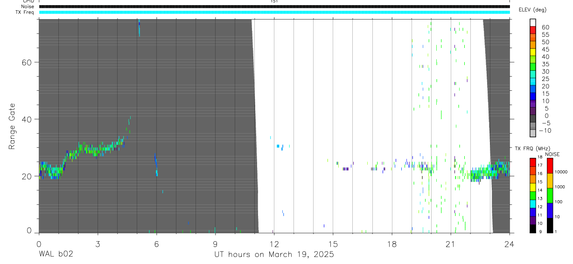Click the cyan TX Freq strip above the plot
Image resolution: width=573 pixels, height=264 pixels.
tap(274, 12)
